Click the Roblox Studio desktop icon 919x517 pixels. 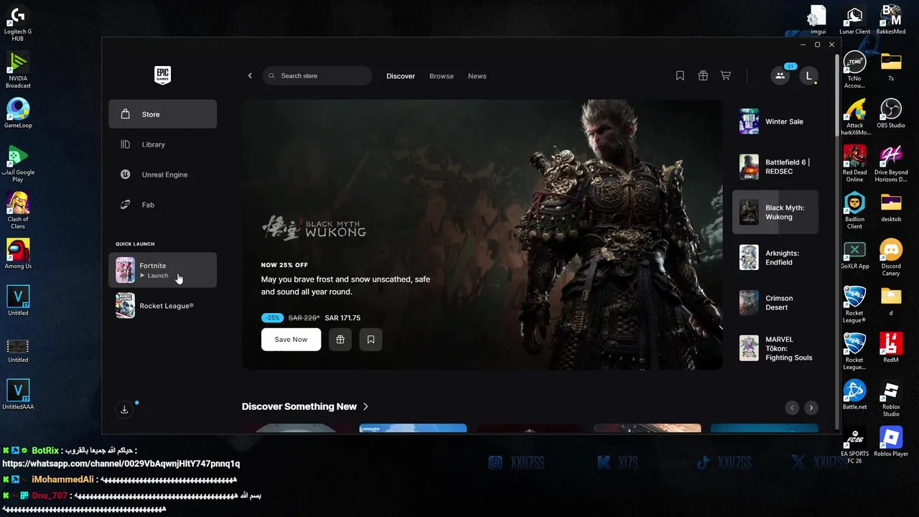coord(891,399)
